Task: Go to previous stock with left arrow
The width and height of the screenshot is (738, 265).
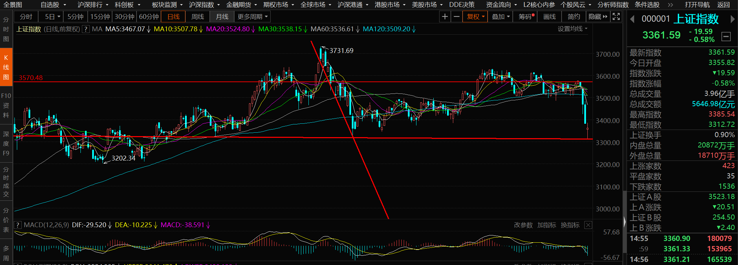Action: 632,19
